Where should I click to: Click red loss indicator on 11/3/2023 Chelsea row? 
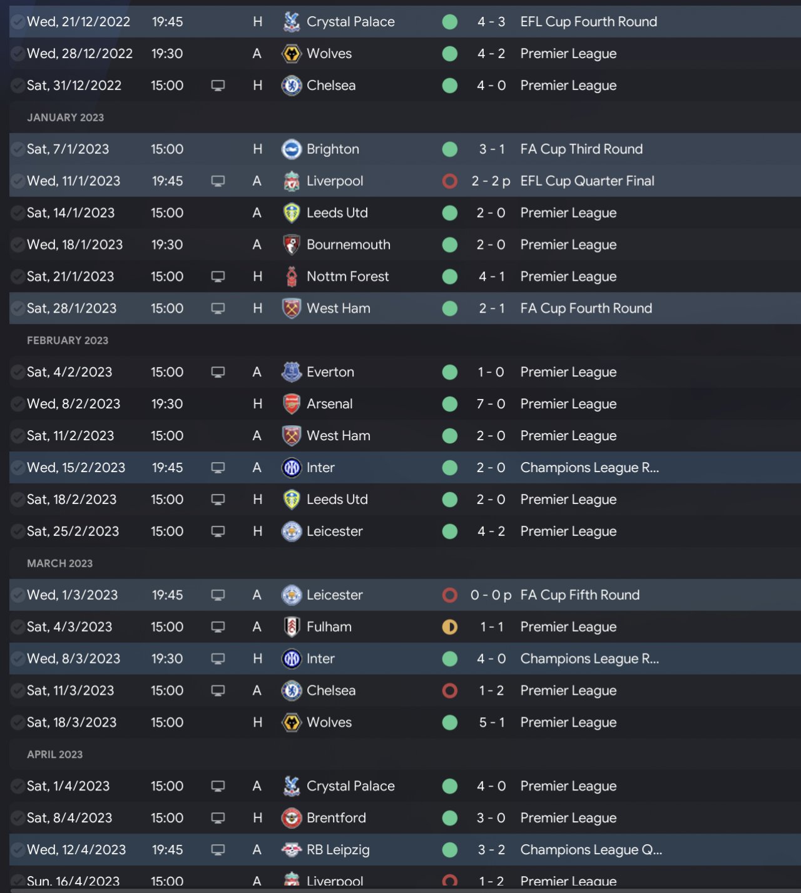pyautogui.click(x=449, y=690)
